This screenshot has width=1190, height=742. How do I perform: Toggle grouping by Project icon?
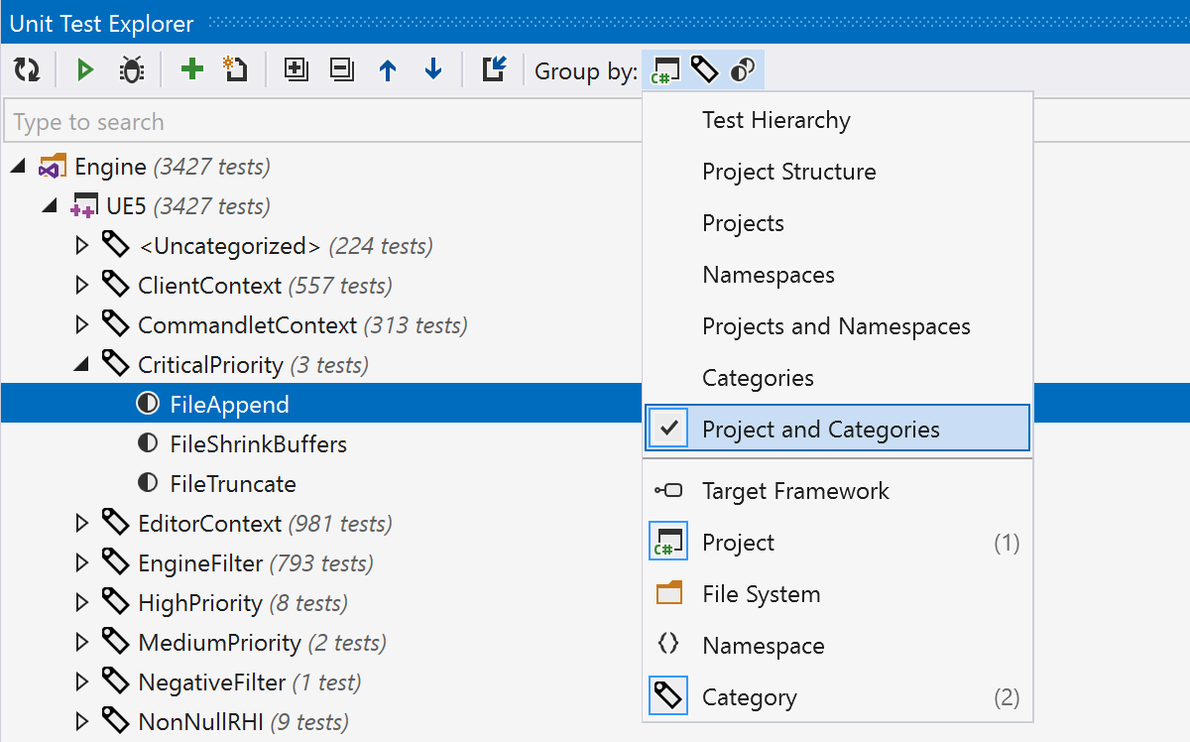pyautogui.click(x=664, y=69)
